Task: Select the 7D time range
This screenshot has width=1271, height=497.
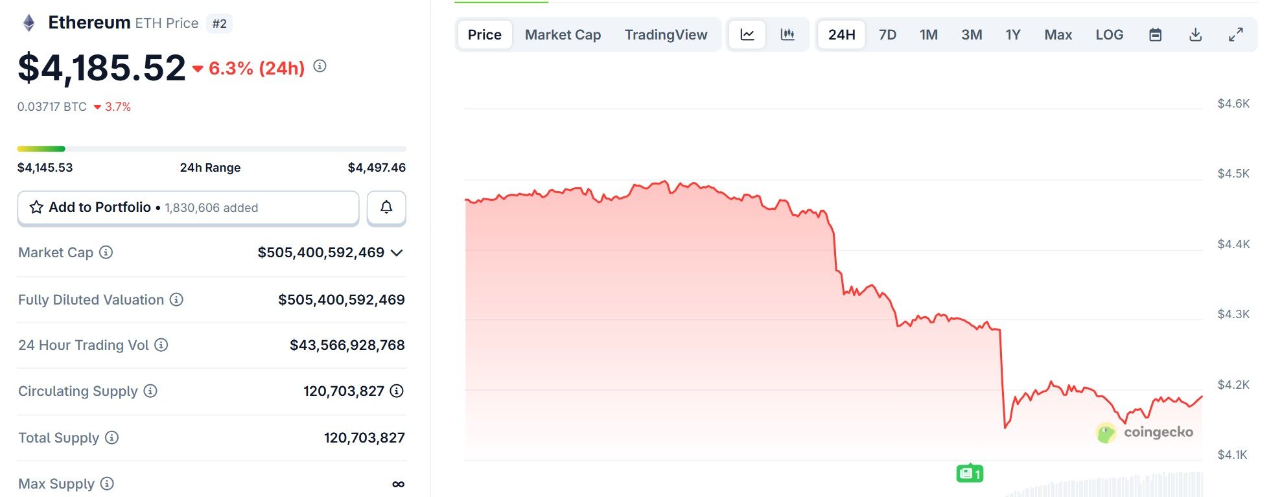Action: pyautogui.click(x=887, y=35)
